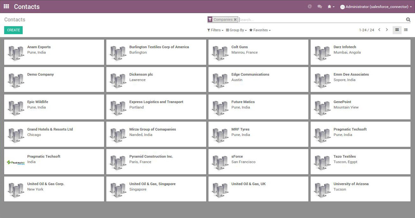Click the search magnifier icon
This screenshot has width=415, height=218.
tap(408, 20)
